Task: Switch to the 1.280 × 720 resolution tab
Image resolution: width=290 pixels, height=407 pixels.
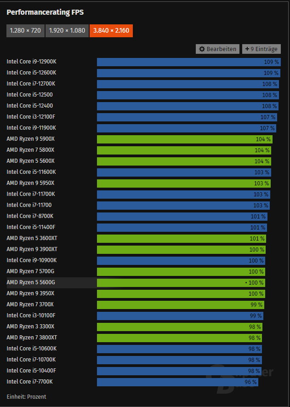Action: tap(25, 31)
